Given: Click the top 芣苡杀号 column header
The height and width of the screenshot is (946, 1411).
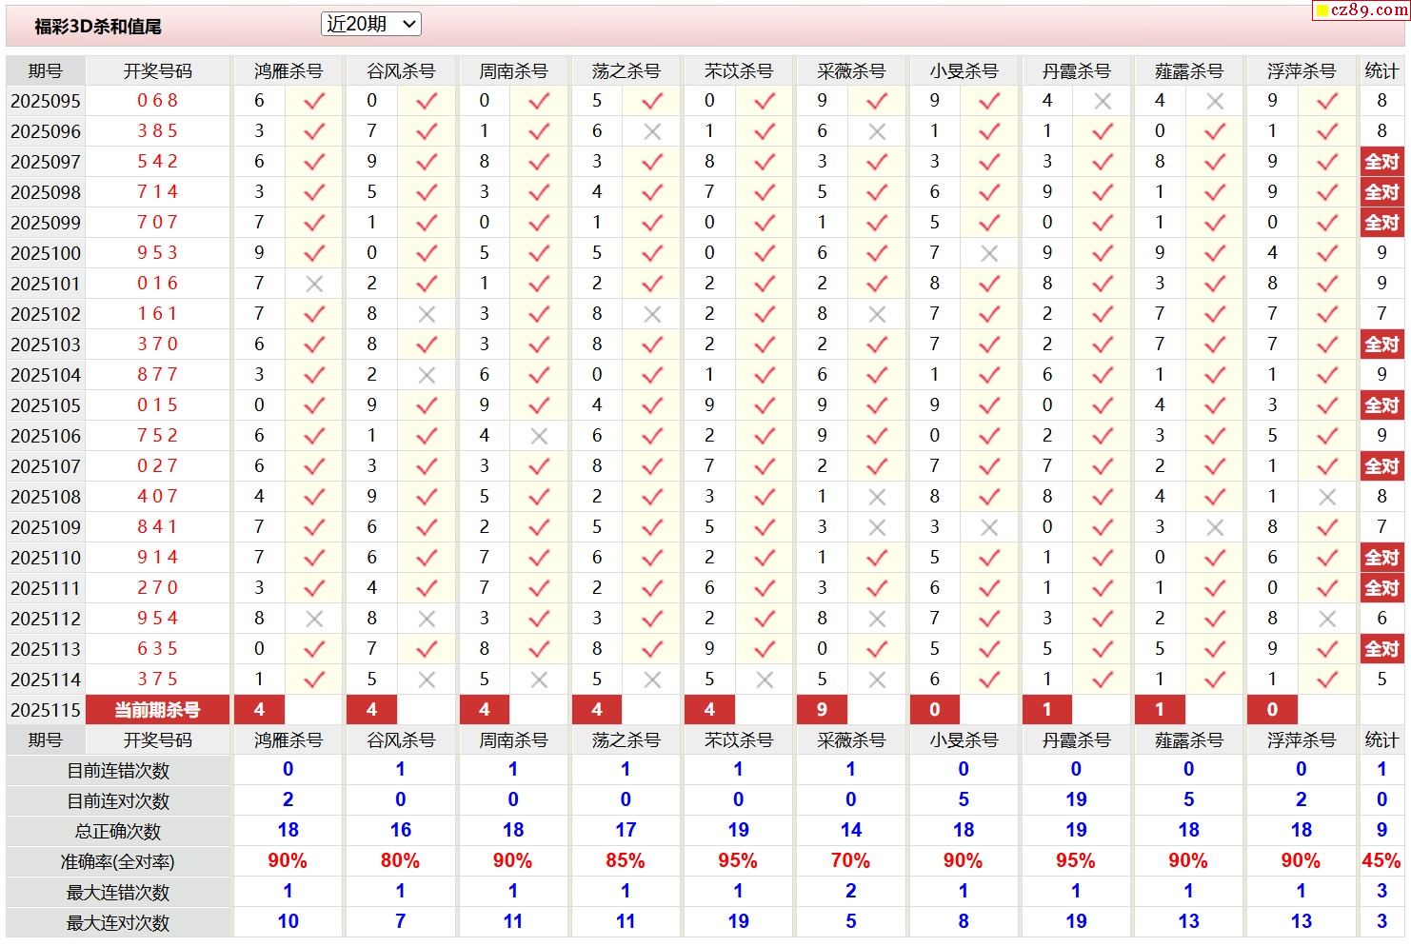Looking at the screenshot, I should click(x=738, y=71).
